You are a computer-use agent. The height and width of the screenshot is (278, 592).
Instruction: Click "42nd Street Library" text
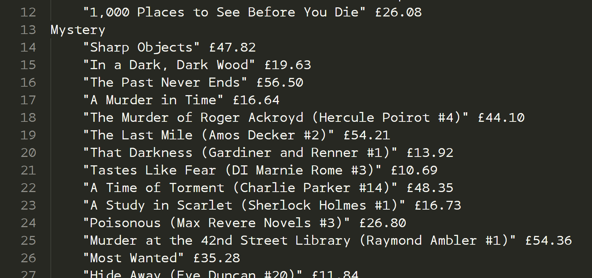tap(276, 241)
